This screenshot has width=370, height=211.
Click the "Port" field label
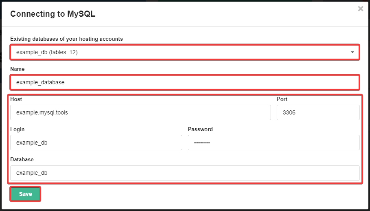[282, 99]
